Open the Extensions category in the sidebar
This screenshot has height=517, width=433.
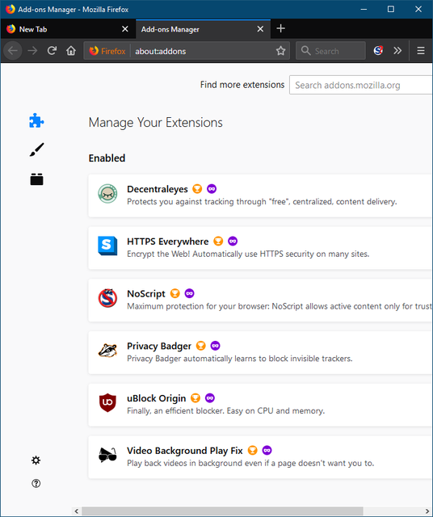tap(36, 120)
